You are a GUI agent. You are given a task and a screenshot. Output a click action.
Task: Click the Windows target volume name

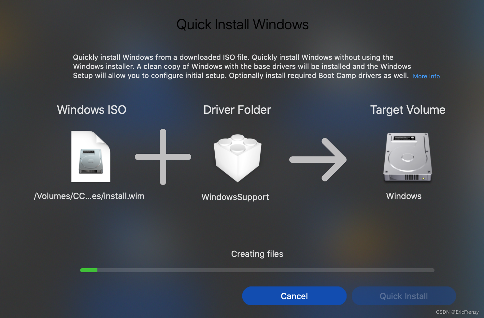point(404,196)
